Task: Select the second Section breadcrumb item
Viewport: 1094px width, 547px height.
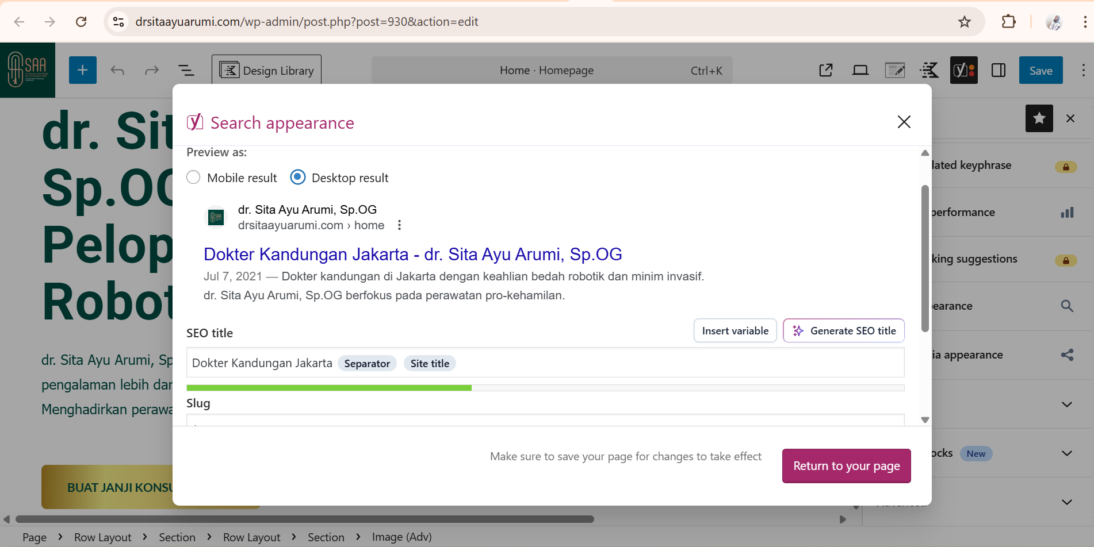Action: [x=326, y=537]
